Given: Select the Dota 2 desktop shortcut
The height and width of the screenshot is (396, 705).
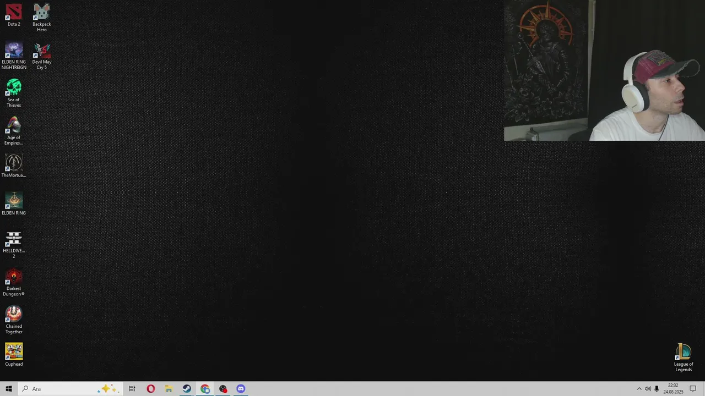Looking at the screenshot, I should point(14,15).
